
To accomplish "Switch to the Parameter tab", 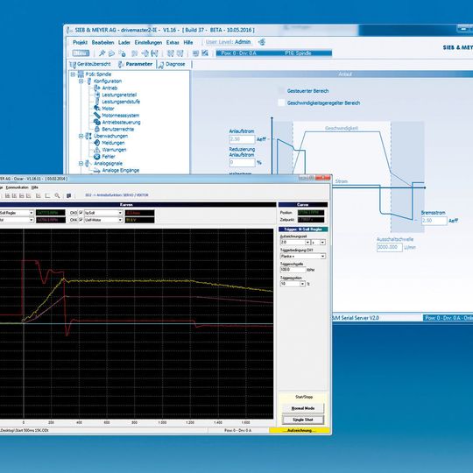I will point(136,64).
